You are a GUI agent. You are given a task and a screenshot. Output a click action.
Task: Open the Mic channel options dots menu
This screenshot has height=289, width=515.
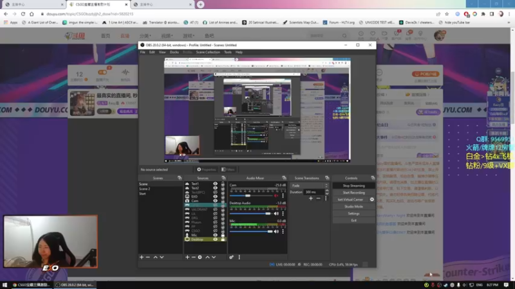click(283, 231)
